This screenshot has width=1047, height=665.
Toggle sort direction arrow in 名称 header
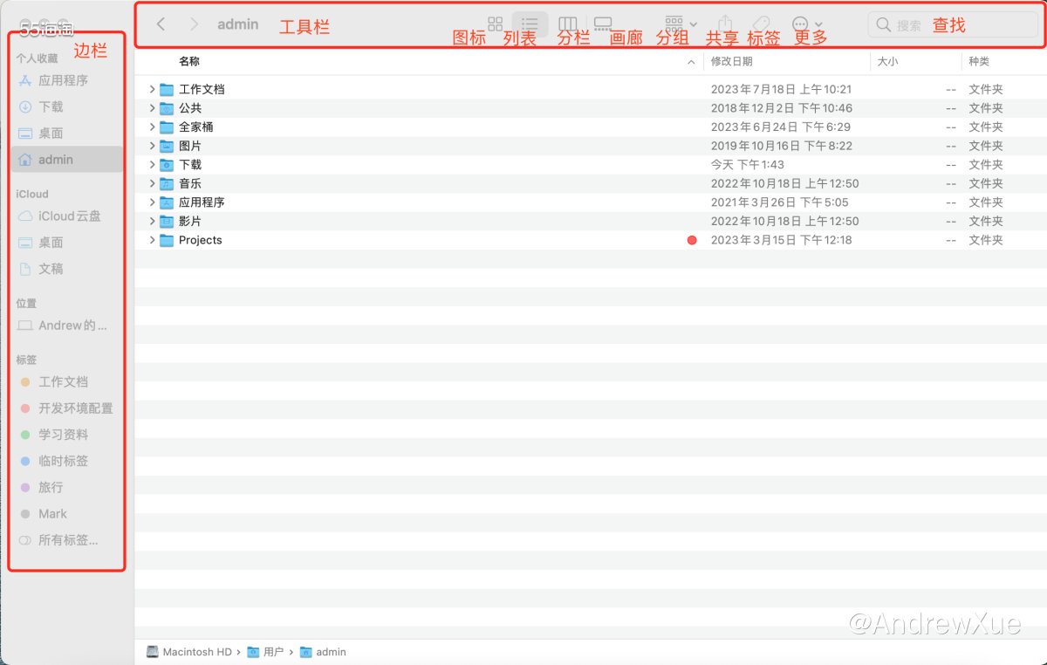tap(691, 62)
